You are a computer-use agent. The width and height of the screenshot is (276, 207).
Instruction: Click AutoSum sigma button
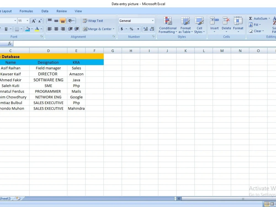(258, 18)
